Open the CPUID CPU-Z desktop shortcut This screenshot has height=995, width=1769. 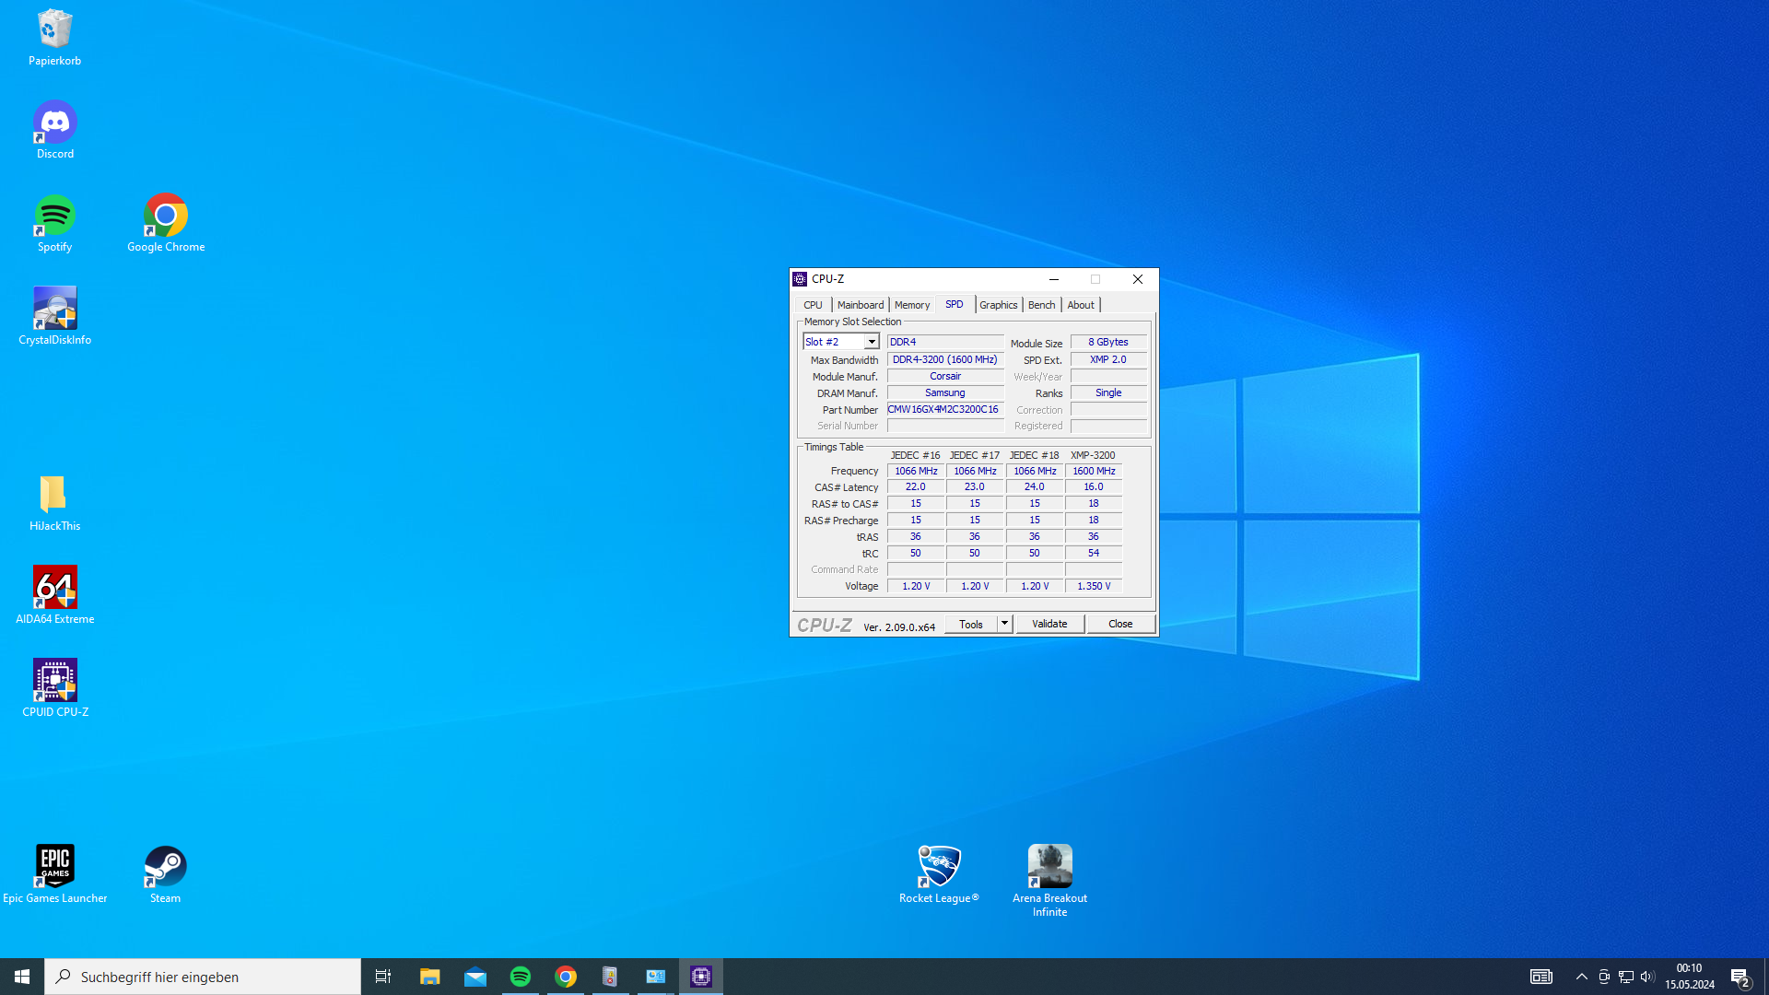point(54,682)
